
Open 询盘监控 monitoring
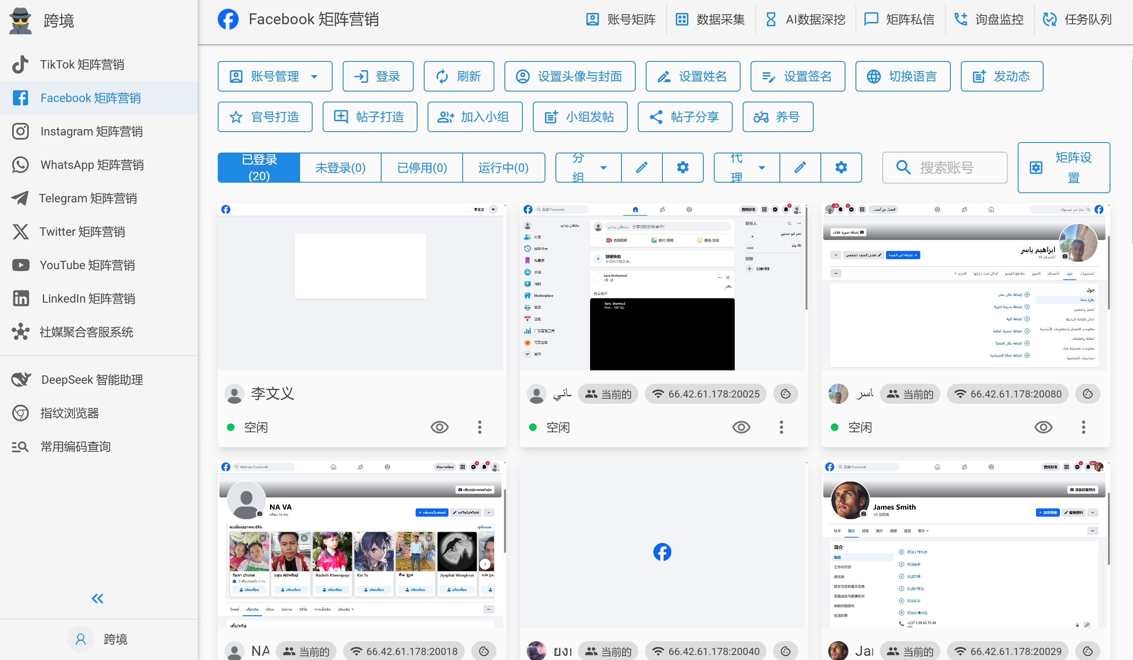click(988, 19)
